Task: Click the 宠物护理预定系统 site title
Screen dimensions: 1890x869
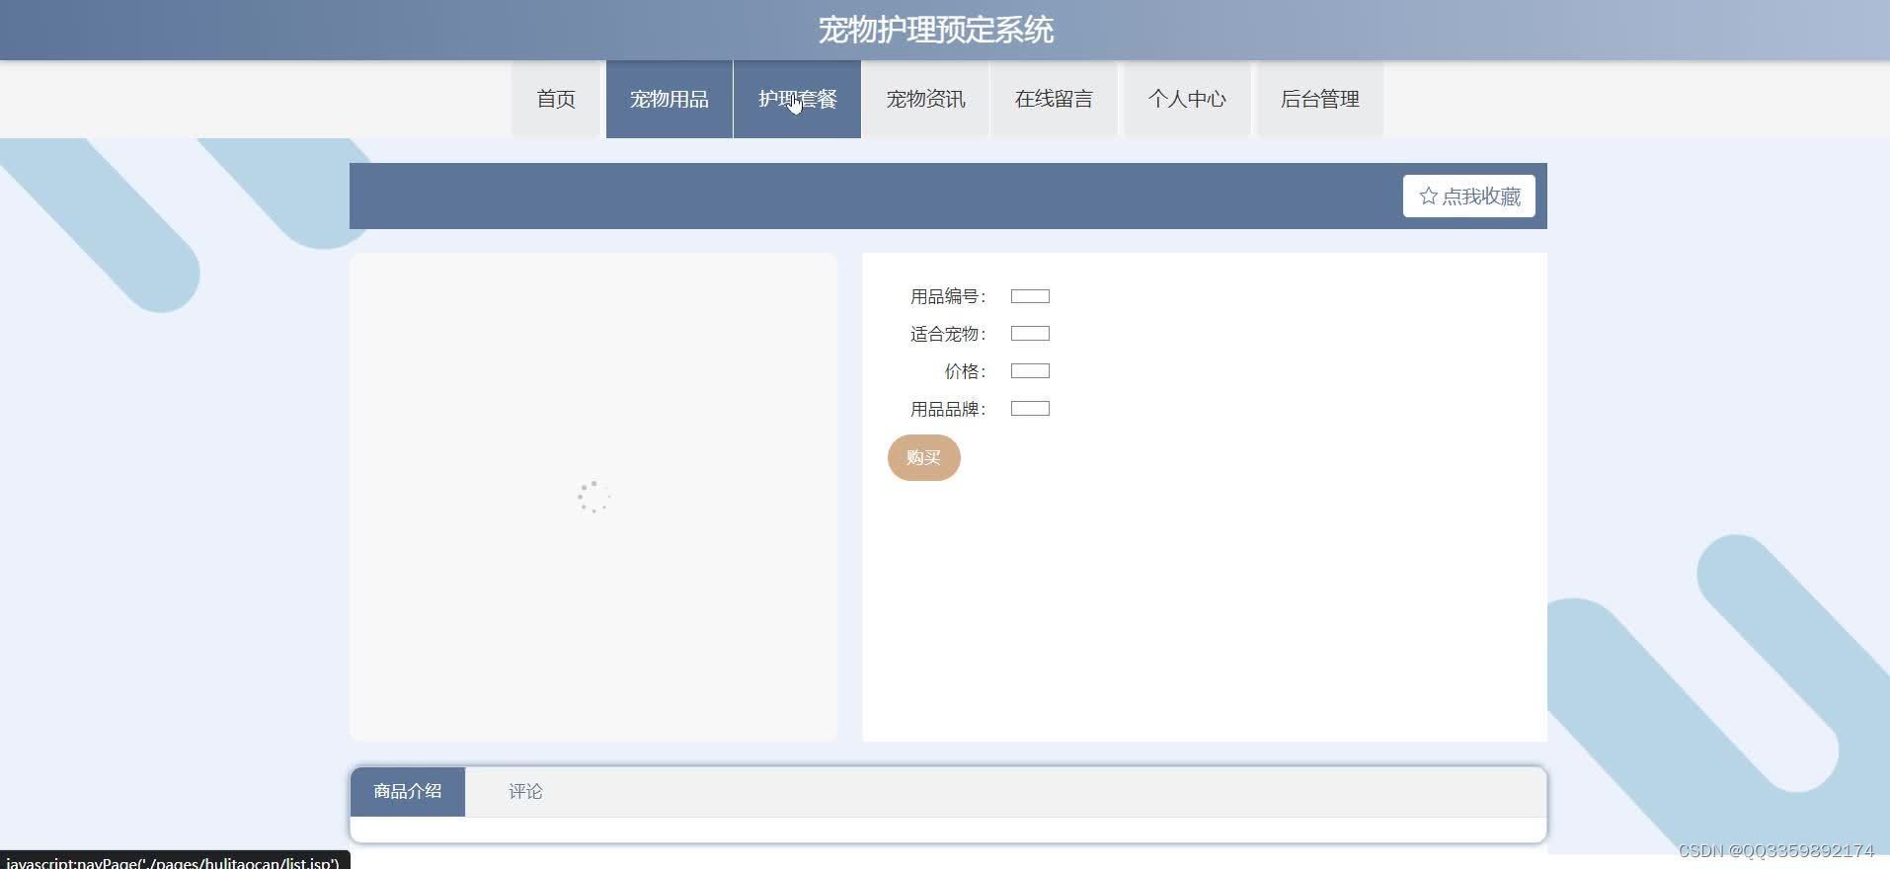Action: [x=936, y=31]
